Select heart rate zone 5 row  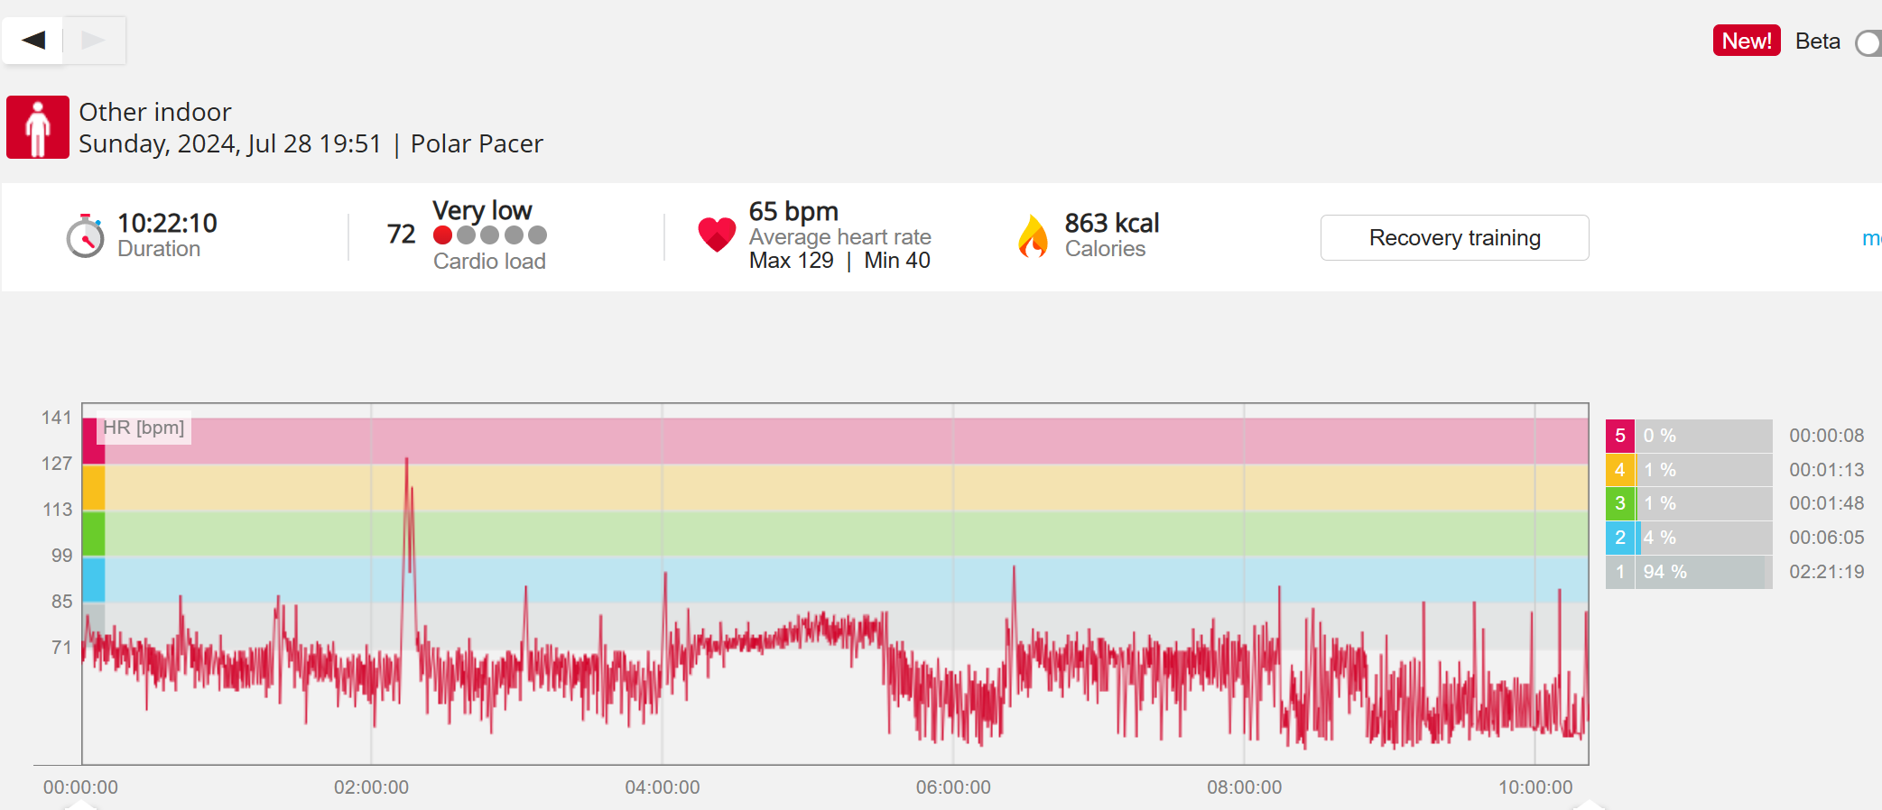point(1688,436)
